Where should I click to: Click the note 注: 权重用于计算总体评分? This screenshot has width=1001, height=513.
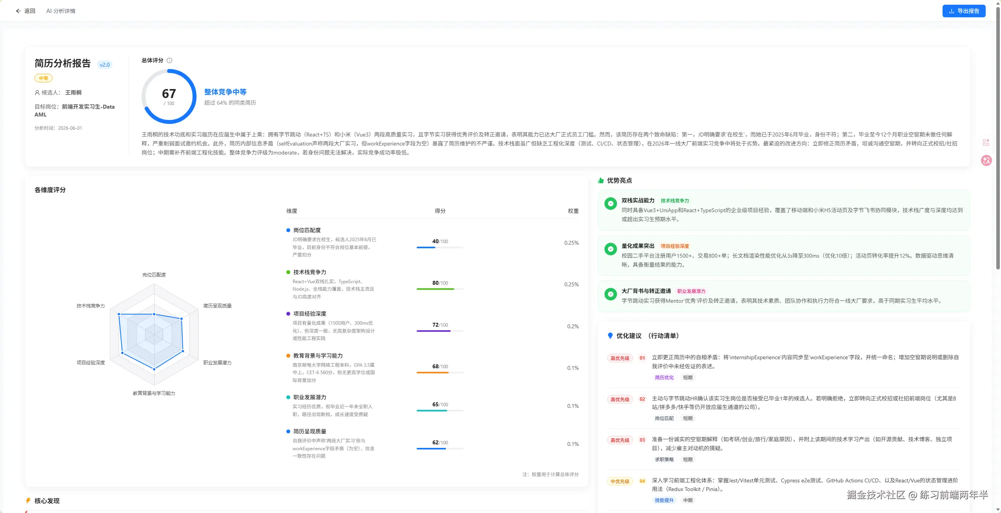(550, 475)
